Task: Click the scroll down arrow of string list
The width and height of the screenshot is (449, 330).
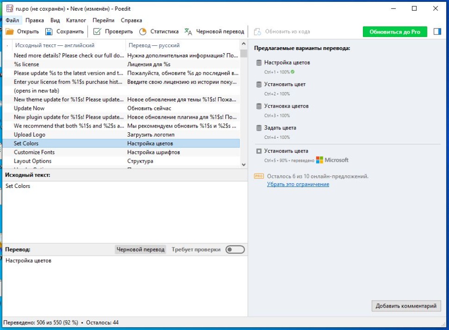Action: (243, 165)
